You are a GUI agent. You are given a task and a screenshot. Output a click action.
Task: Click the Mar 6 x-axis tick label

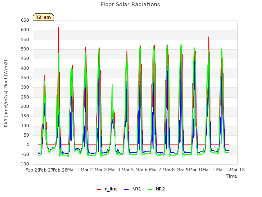(142, 170)
